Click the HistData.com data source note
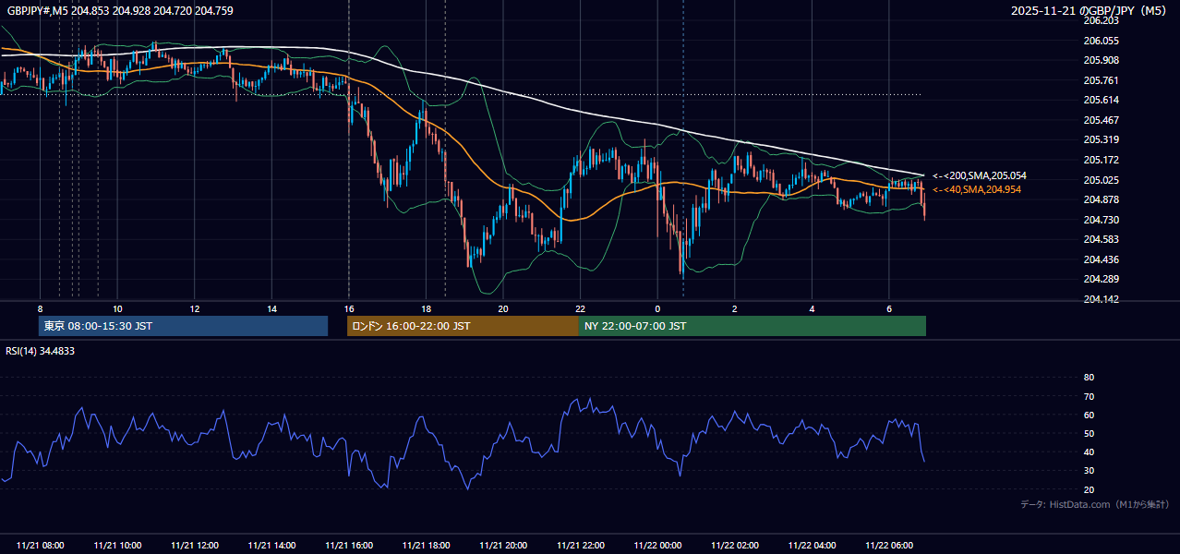This screenshot has width=1180, height=554. point(1095,504)
